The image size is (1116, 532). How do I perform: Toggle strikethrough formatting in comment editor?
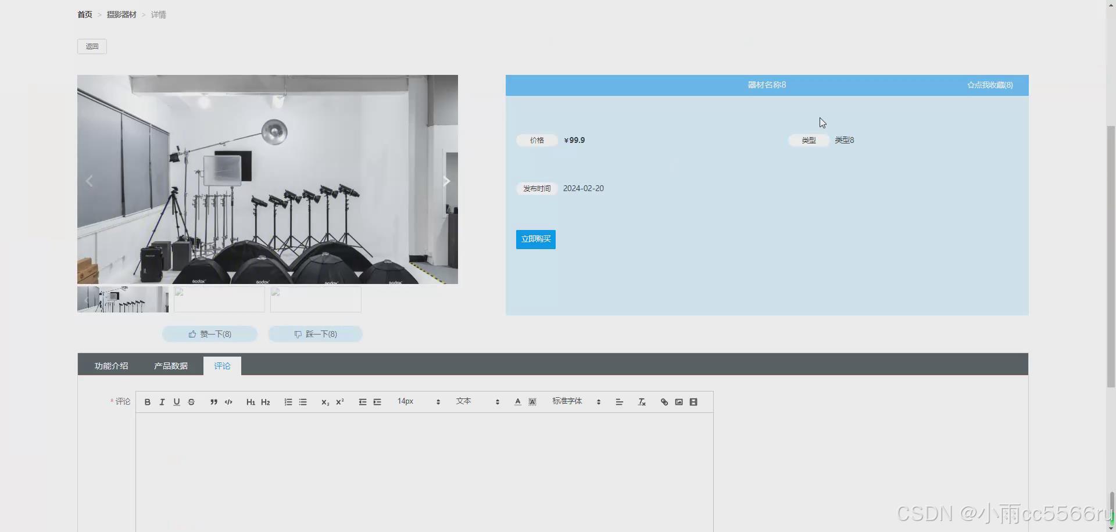(191, 402)
